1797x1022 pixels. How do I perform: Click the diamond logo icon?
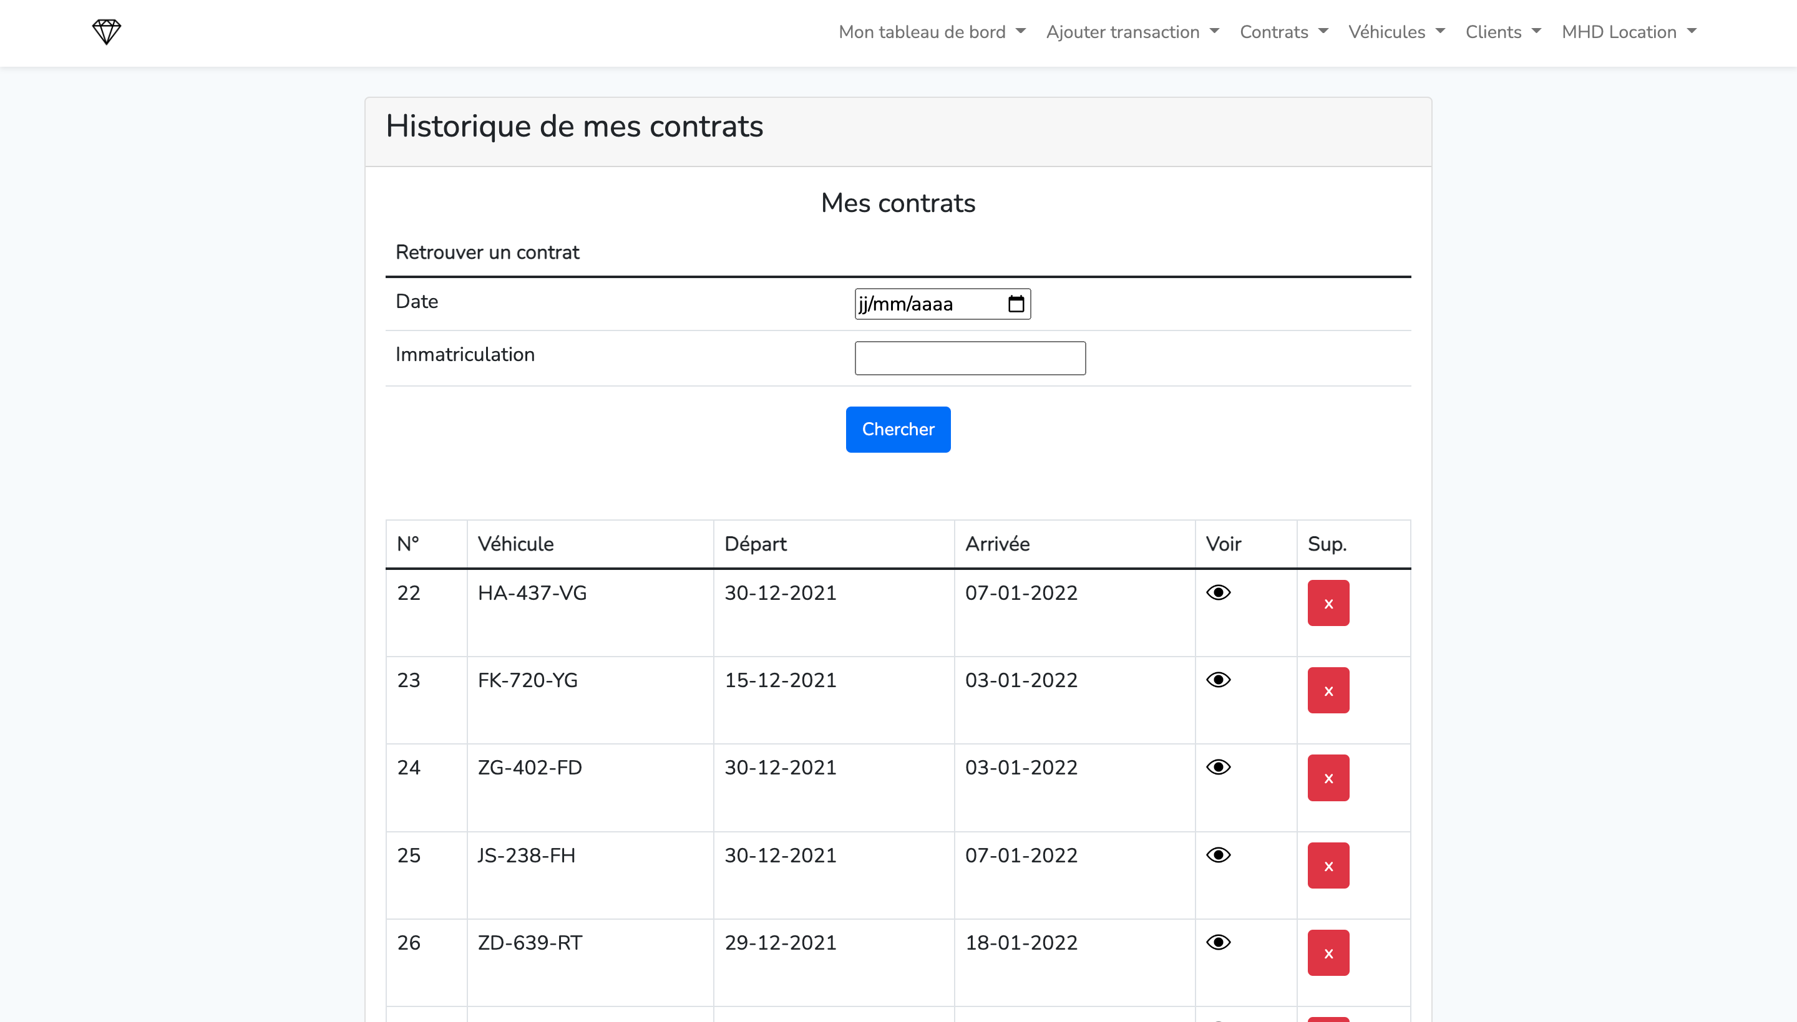pyautogui.click(x=107, y=32)
